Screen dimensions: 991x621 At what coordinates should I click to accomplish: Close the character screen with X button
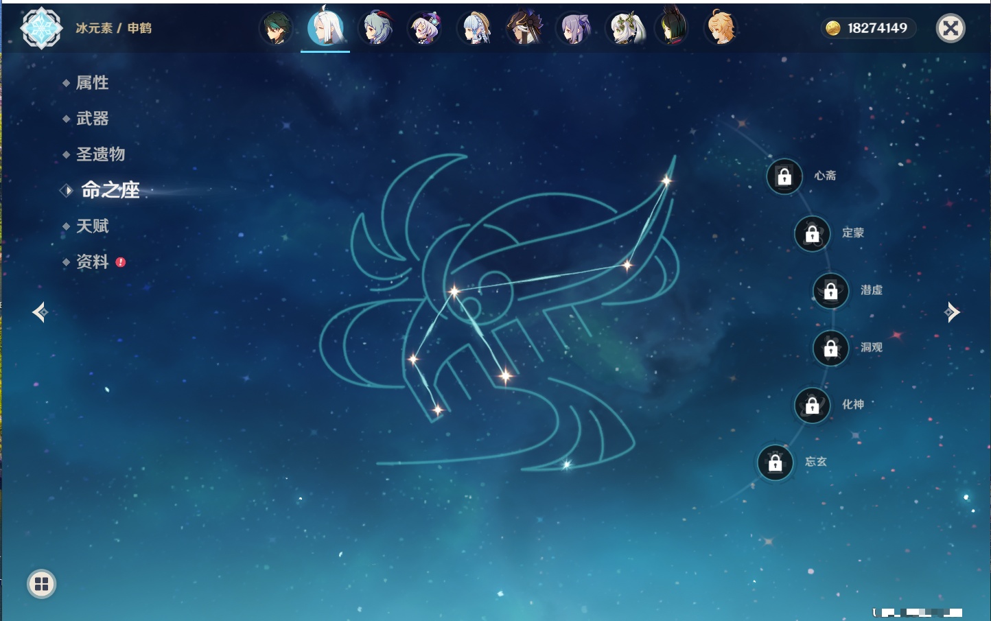point(951,28)
